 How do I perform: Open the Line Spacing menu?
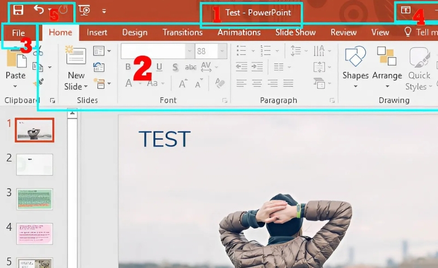click(x=299, y=51)
